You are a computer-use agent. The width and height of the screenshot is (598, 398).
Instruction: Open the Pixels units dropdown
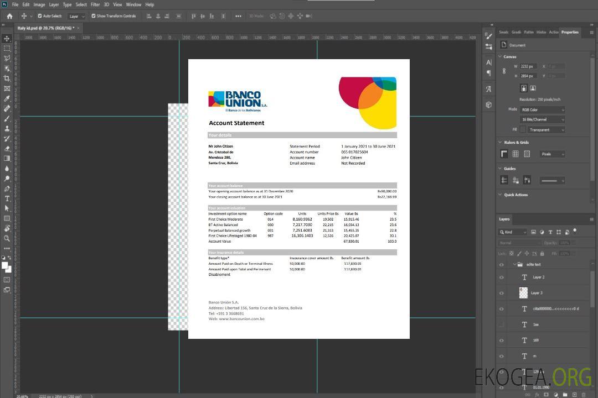(553, 154)
